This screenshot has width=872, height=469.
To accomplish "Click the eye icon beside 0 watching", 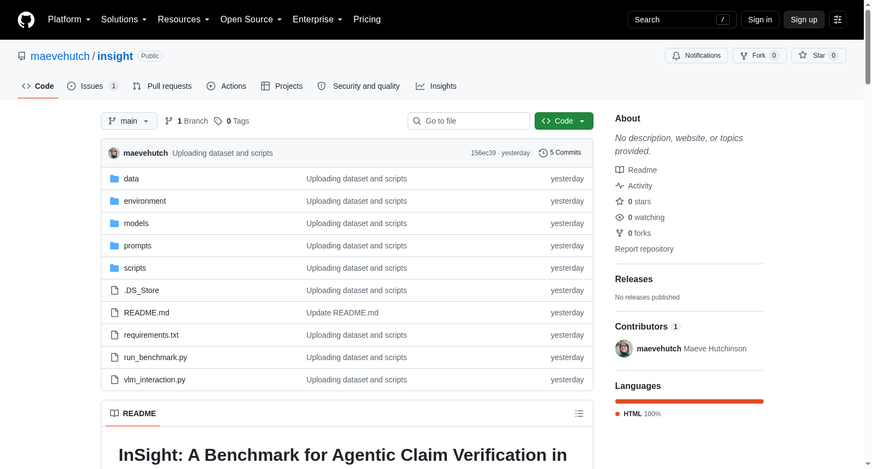I will point(620,217).
